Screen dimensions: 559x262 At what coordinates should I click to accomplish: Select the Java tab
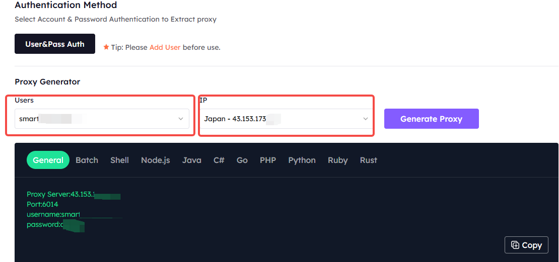(192, 160)
